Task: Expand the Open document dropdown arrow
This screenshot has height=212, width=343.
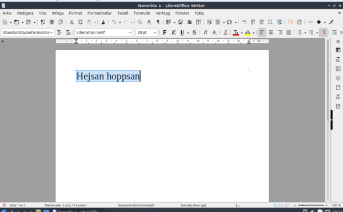Action: 22,22
